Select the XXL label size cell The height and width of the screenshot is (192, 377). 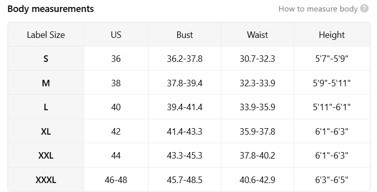tap(45, 155)
